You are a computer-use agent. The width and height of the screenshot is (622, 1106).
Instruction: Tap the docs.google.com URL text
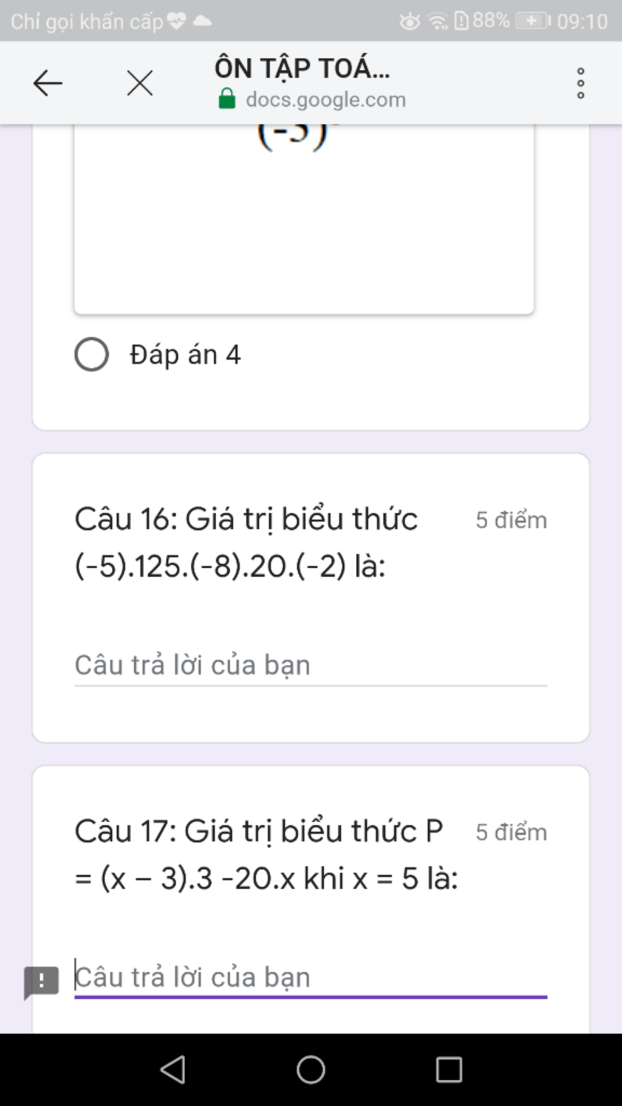point(326,99)
